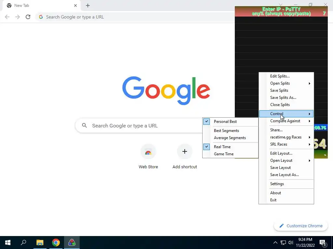This screenshot has height=249, width=333.
Task: Choose Close Splits
Action: click(286, 105)
